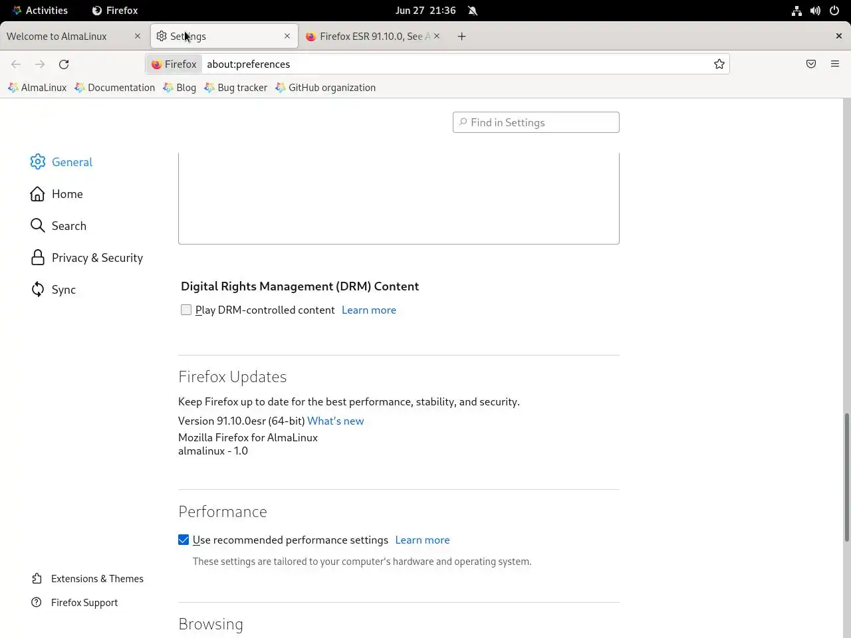Image resolution: width=851 pixels, height=638 pixels.
Task: Open the volume tray icon
Action: [x=815, y=11]
